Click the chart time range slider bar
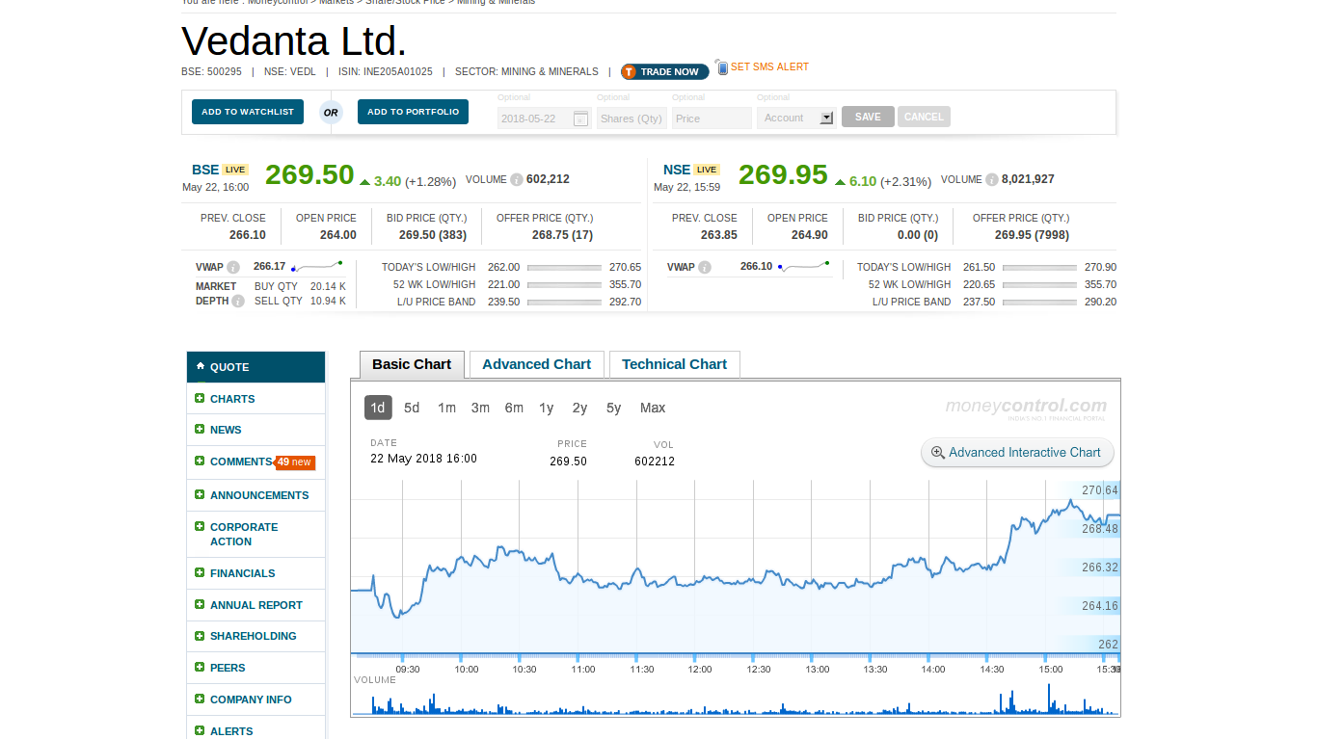The image size is (1317, 739). pos(735,656)
